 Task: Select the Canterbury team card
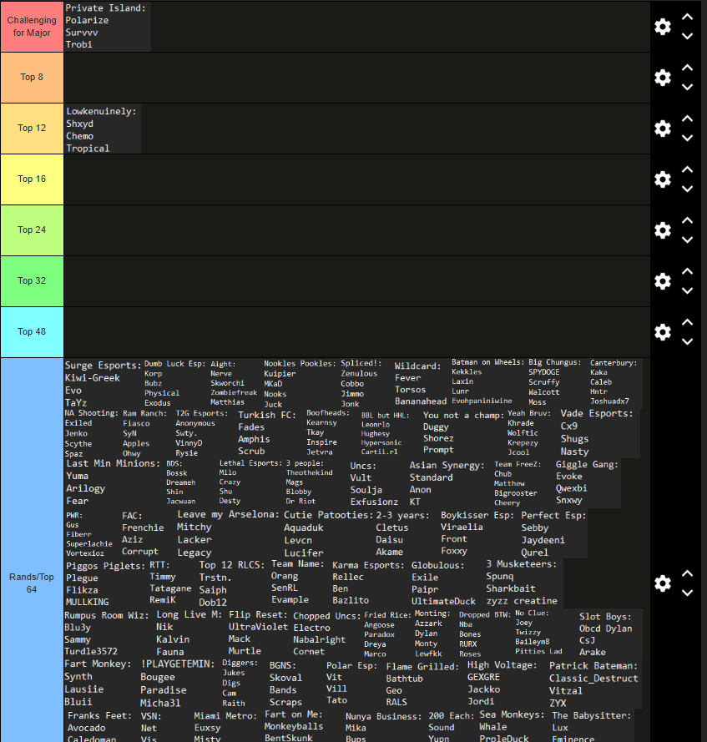pyautogui.click(x=615, y=382)
